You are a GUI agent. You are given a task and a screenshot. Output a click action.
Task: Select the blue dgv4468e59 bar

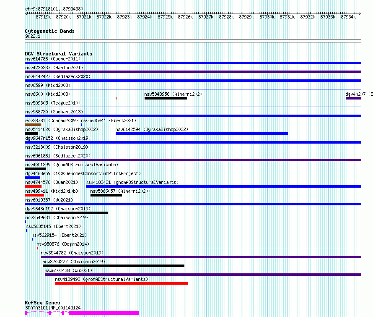coord(32,178)
